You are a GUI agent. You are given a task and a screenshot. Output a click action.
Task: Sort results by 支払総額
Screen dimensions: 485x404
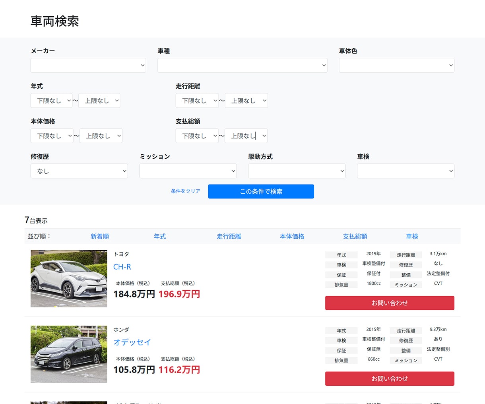click(x=355, y=236)
